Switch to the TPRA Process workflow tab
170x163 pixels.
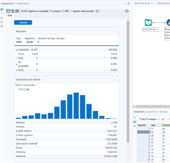163,3
